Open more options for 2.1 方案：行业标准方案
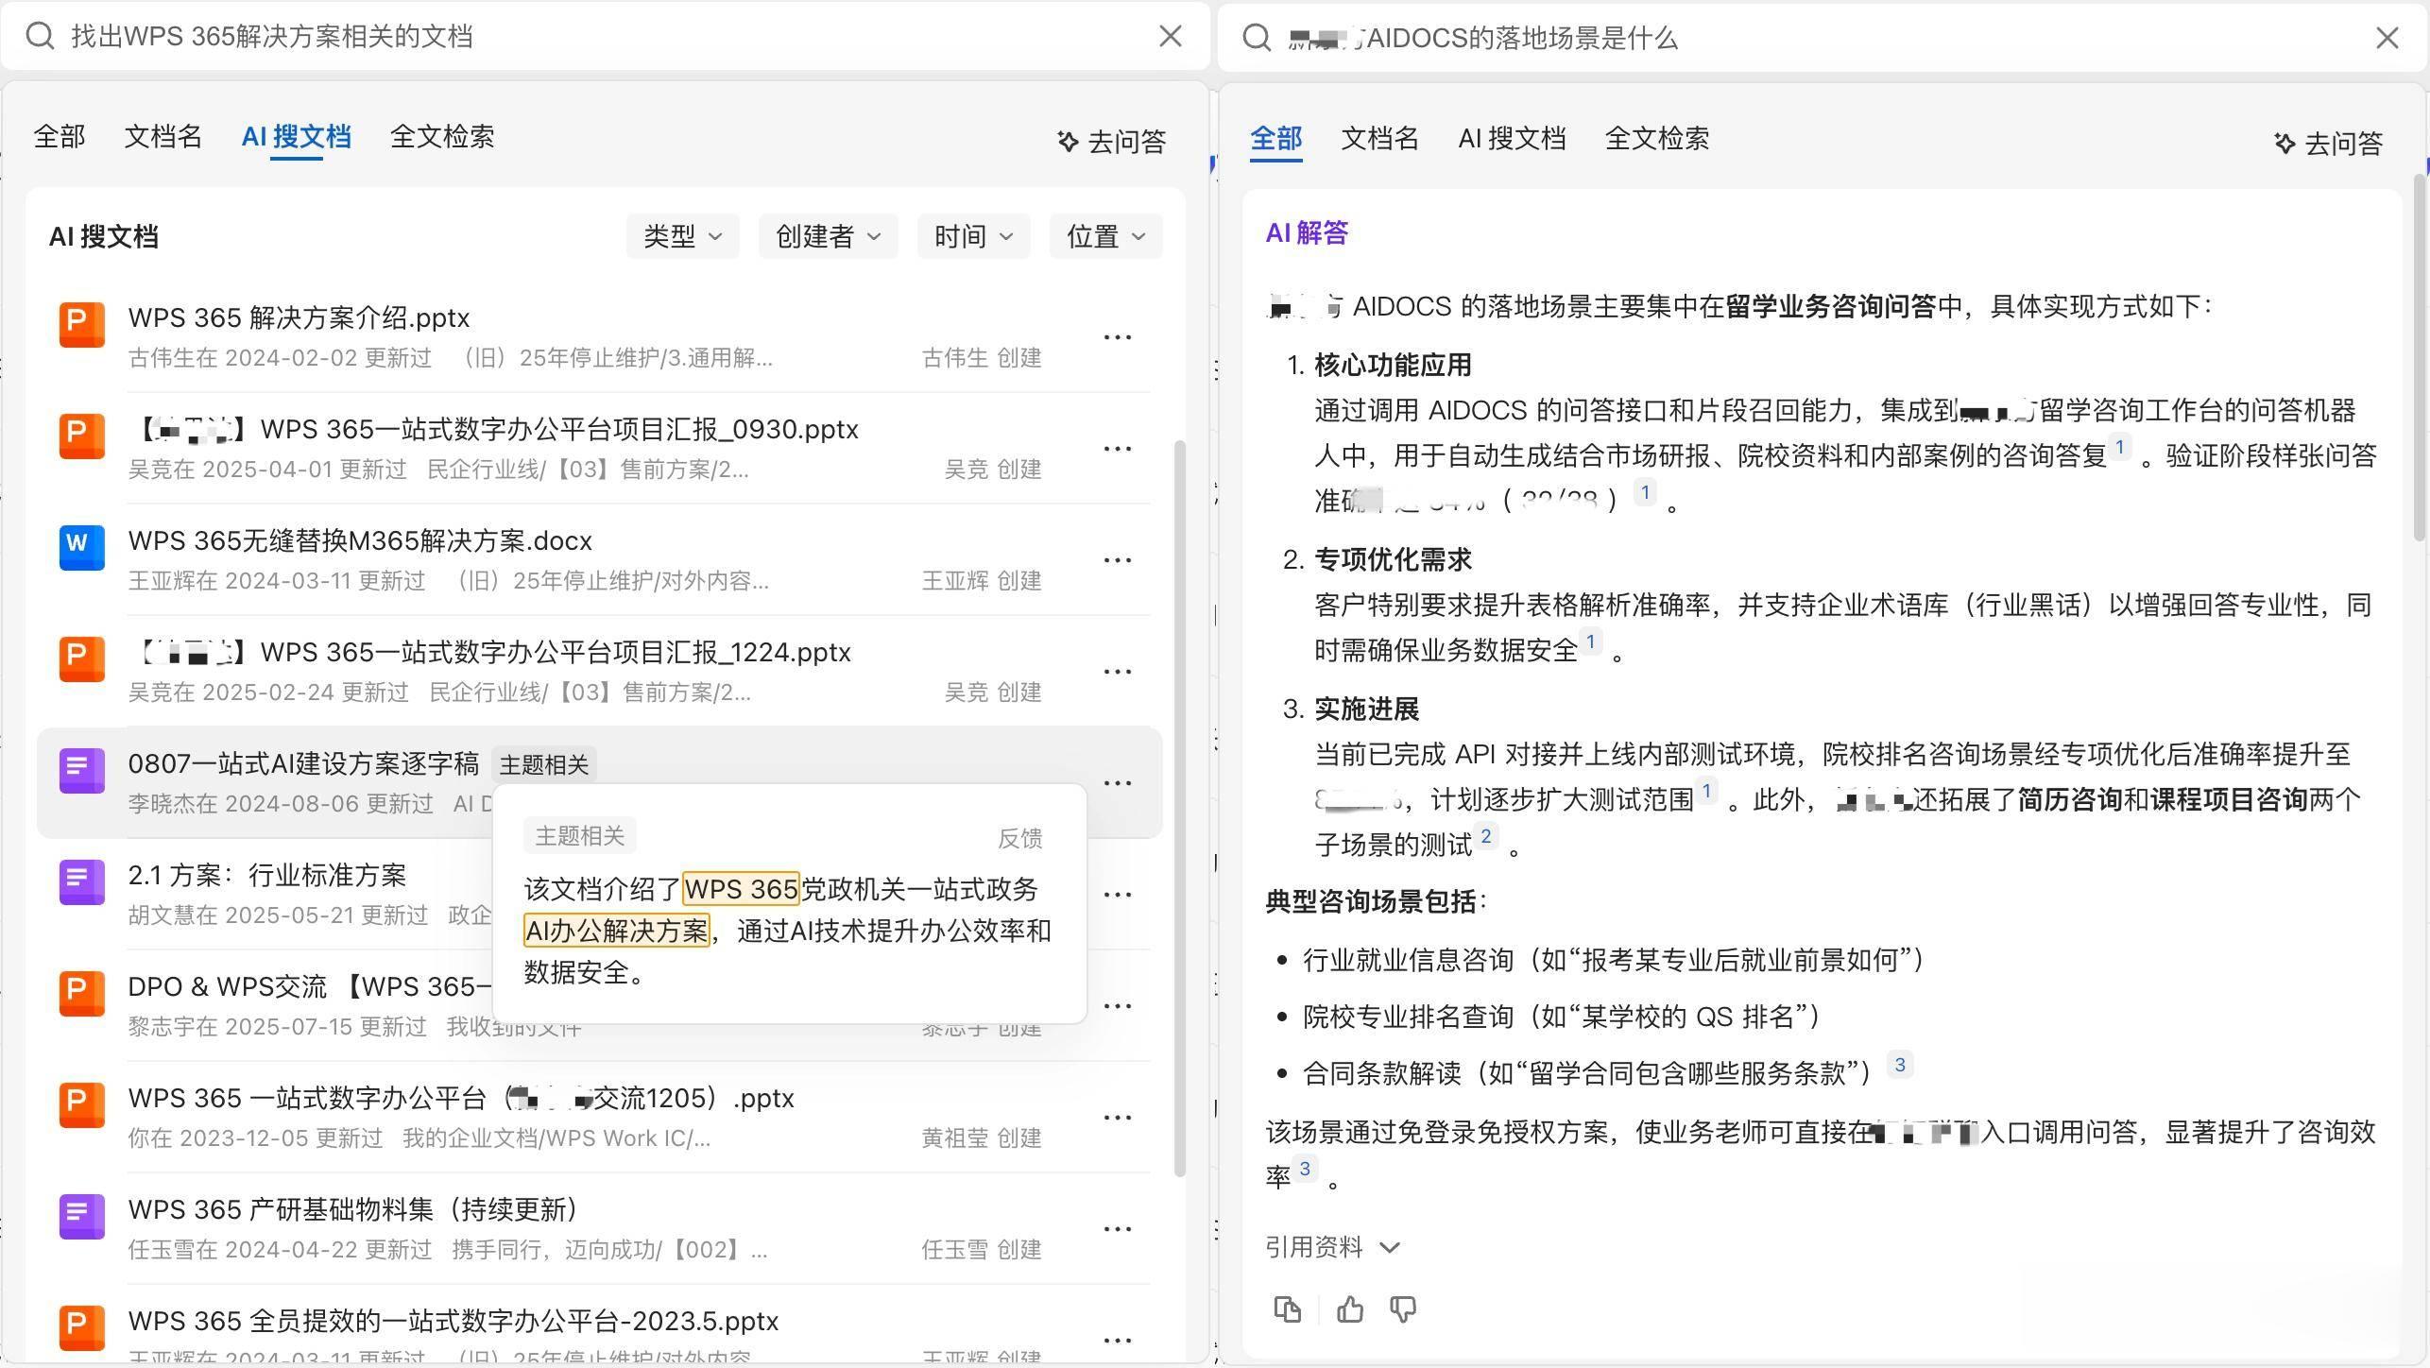This screenshot has height=1368, width=2430. click(x=1118, y=894)
